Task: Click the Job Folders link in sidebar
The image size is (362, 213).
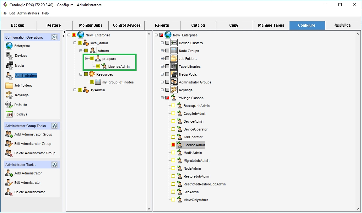Action: [x=23, y=85]
